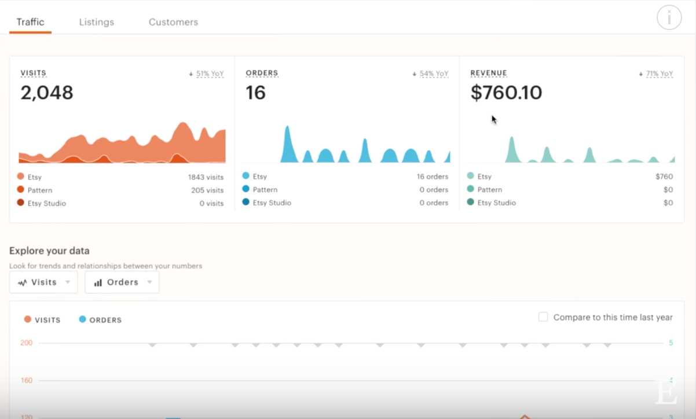Select the Traffic tab
Viewport: 696px width, 419px height.
point(30,22)
